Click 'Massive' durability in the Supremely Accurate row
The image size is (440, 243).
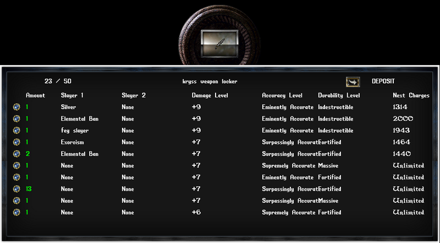(328, 166)
